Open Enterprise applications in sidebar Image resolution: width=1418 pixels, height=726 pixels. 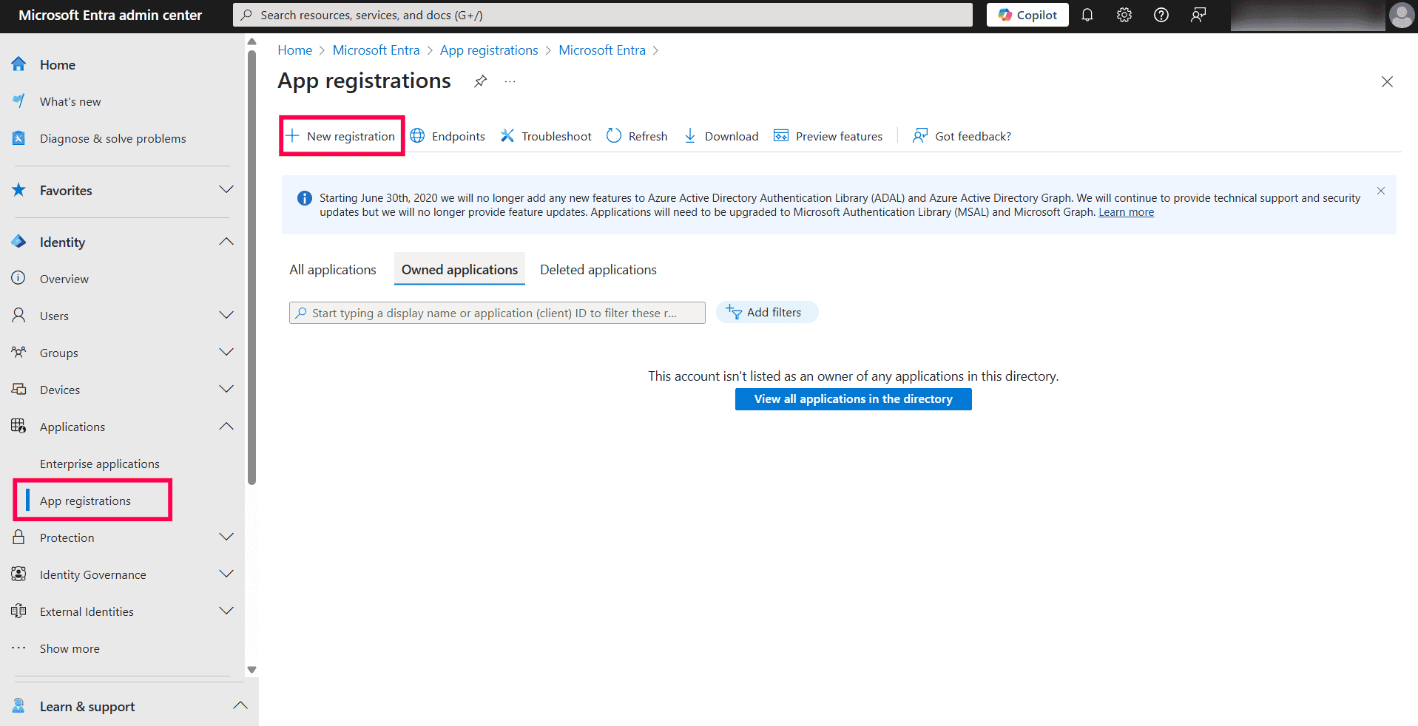(100, 464)
